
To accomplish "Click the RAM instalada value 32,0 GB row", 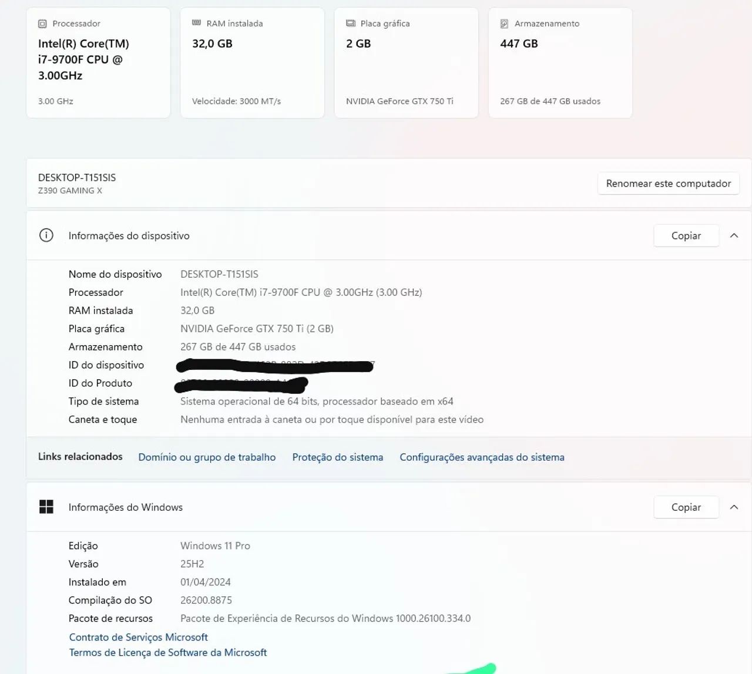I will 197,311.
